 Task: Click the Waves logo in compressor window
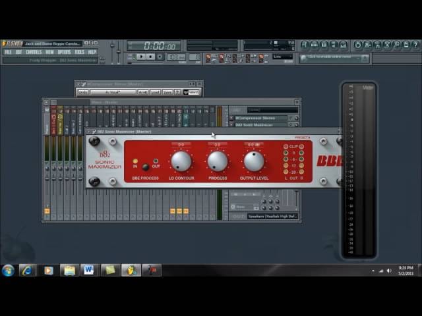191,92
